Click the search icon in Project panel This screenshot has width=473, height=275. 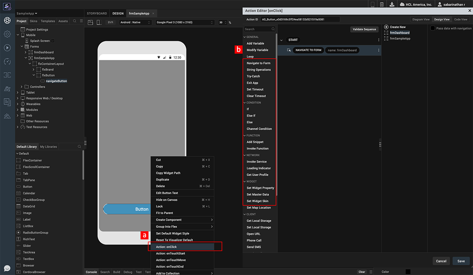click(x=74, y=21)
